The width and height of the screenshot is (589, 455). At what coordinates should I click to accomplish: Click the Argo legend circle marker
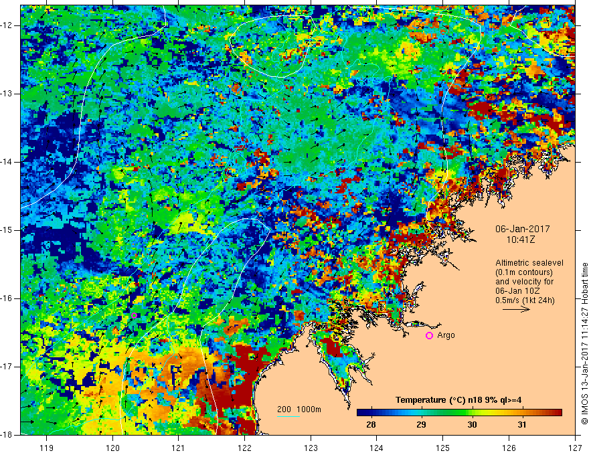[x=429, y=336]
